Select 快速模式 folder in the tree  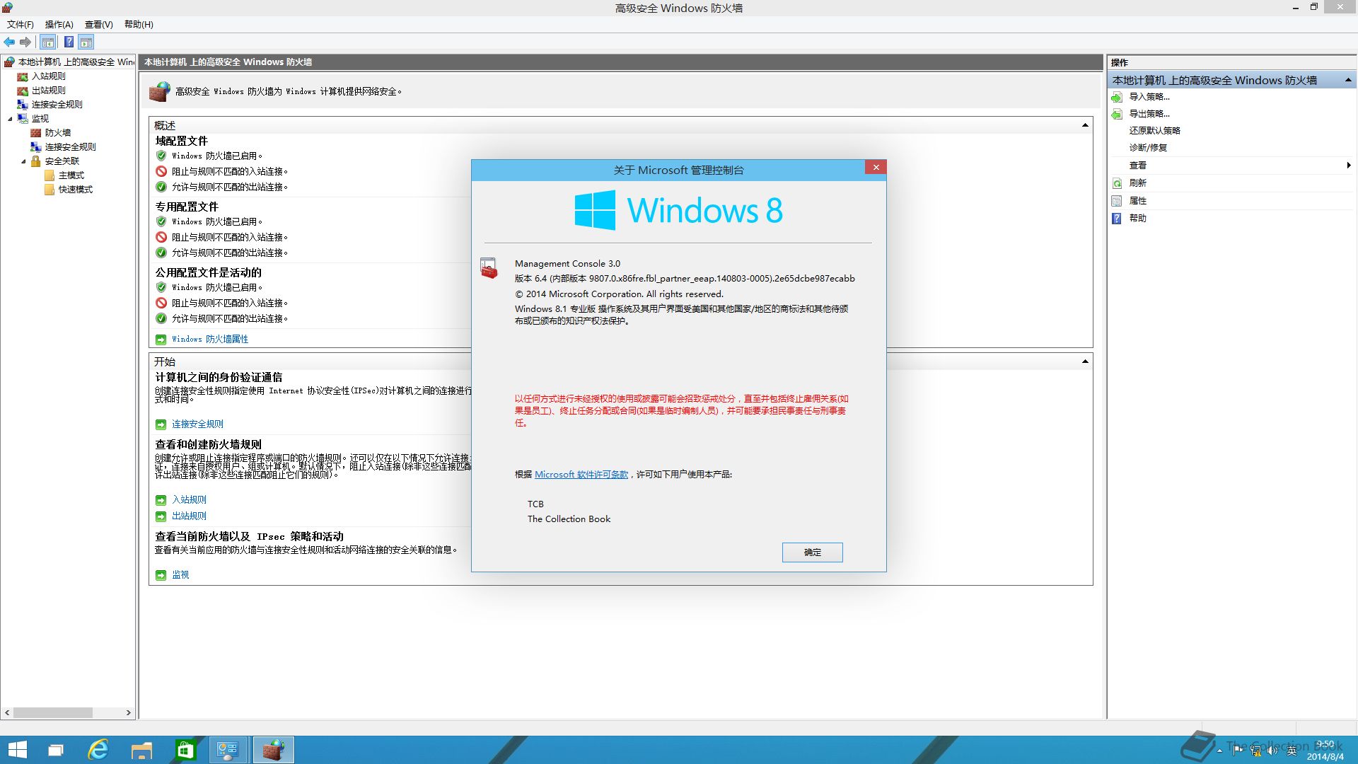point(75,190)
